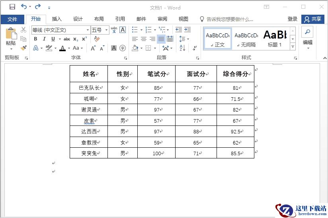328x218 pixels.
Task: Toggle Bold formatting
Action: click(x=35, y=39)
